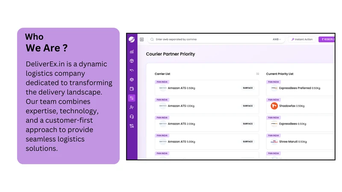Open the returns arrow icon in the sidebar
The image size is (342, 192).
tap(132, 70)
